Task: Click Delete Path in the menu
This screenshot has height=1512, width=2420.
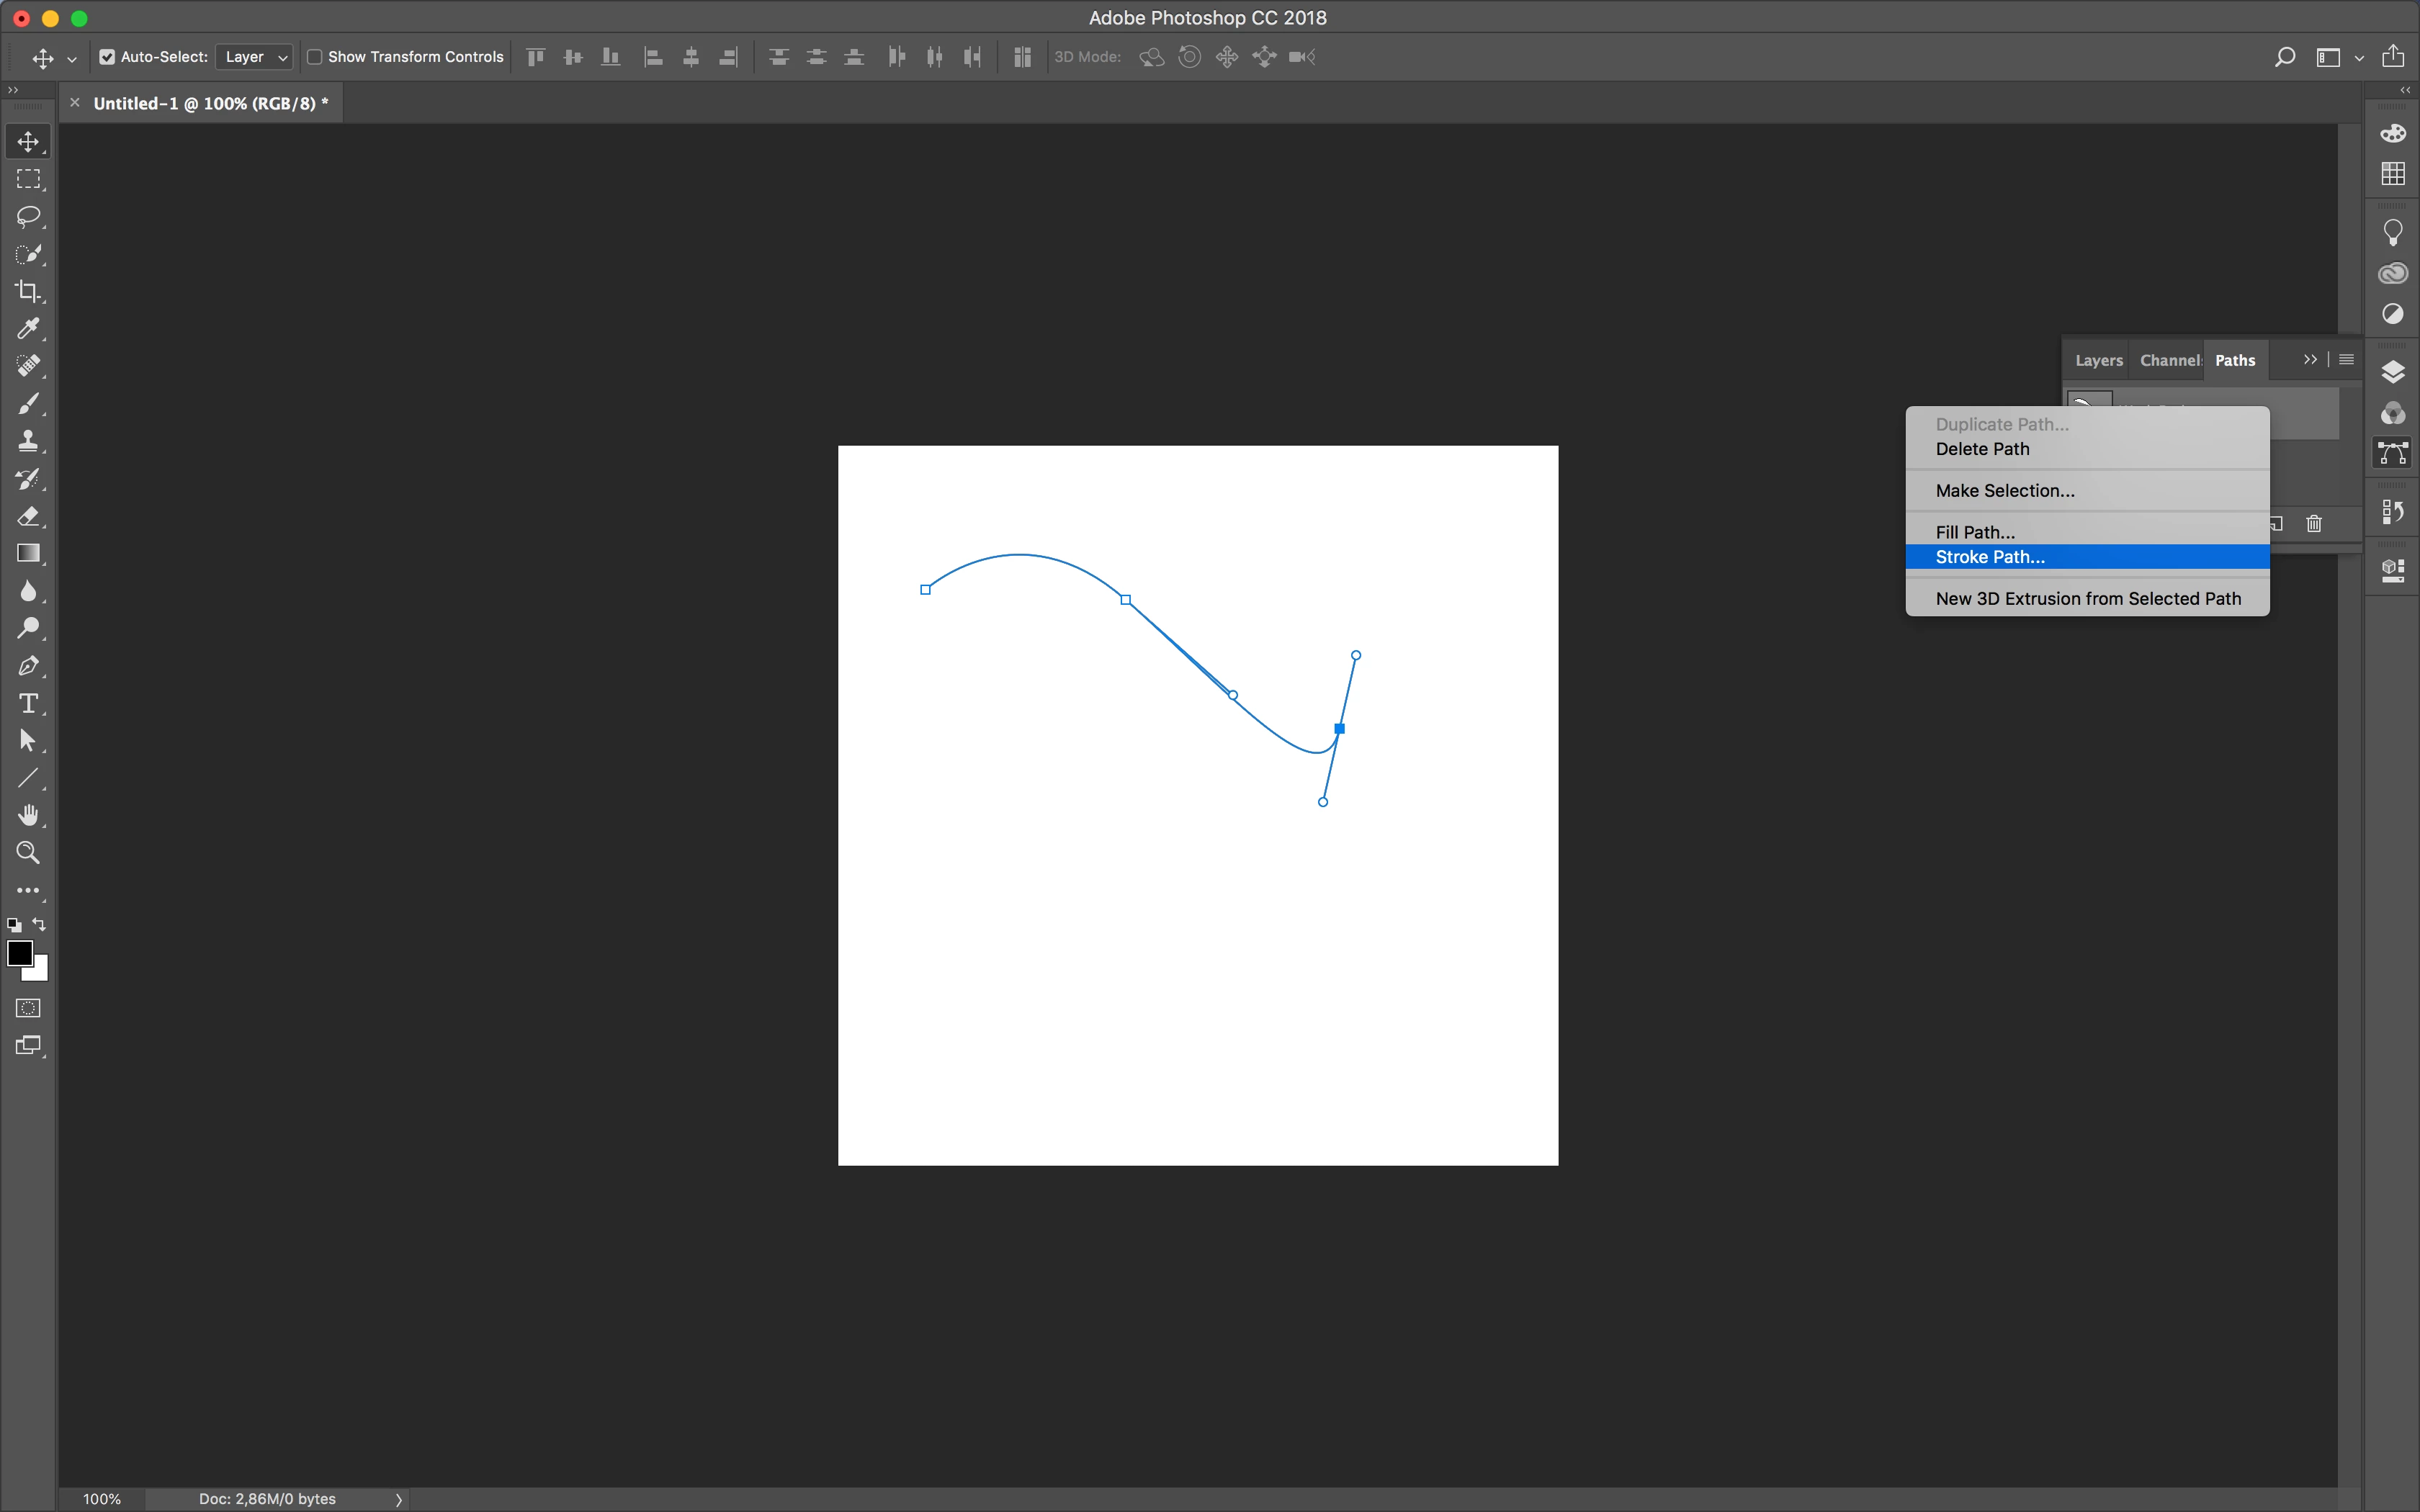Action: click(x=1982, y=449)
